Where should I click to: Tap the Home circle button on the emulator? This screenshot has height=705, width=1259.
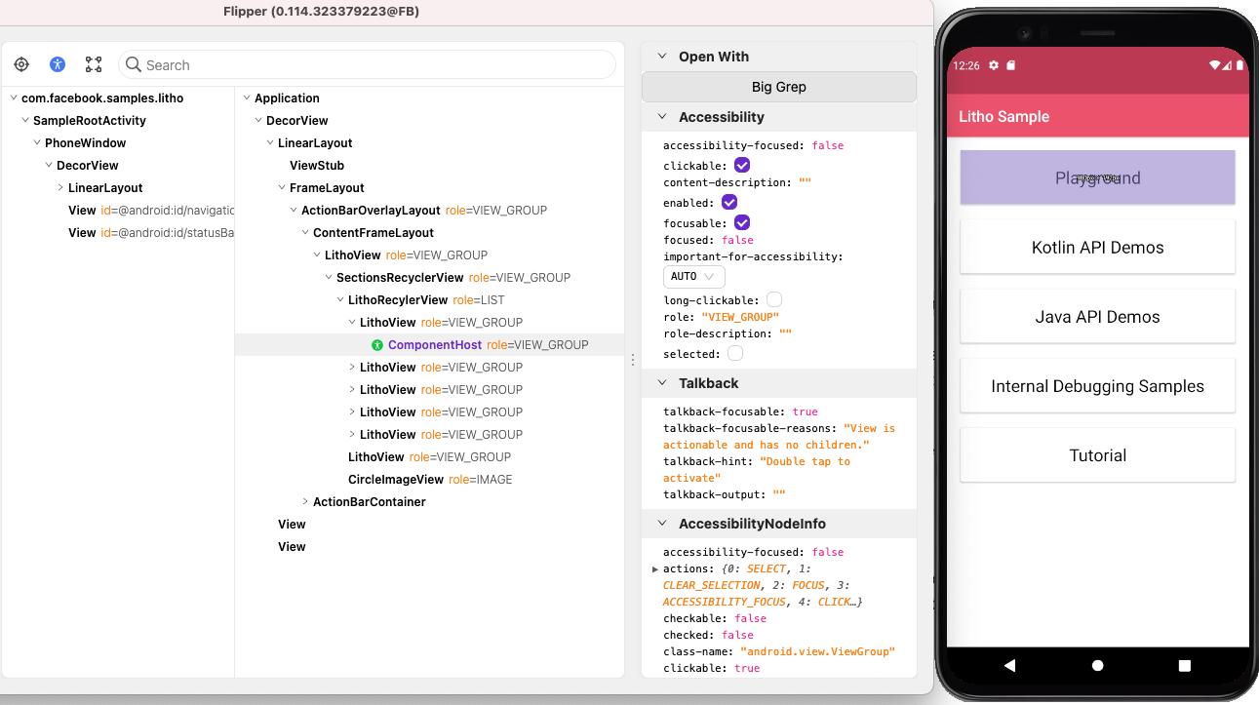pyautogui.click(x=1097, y=665)
